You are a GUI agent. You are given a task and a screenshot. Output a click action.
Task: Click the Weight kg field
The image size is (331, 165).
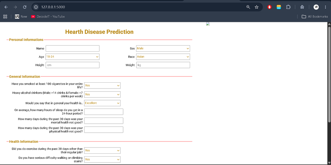[163, 65]
